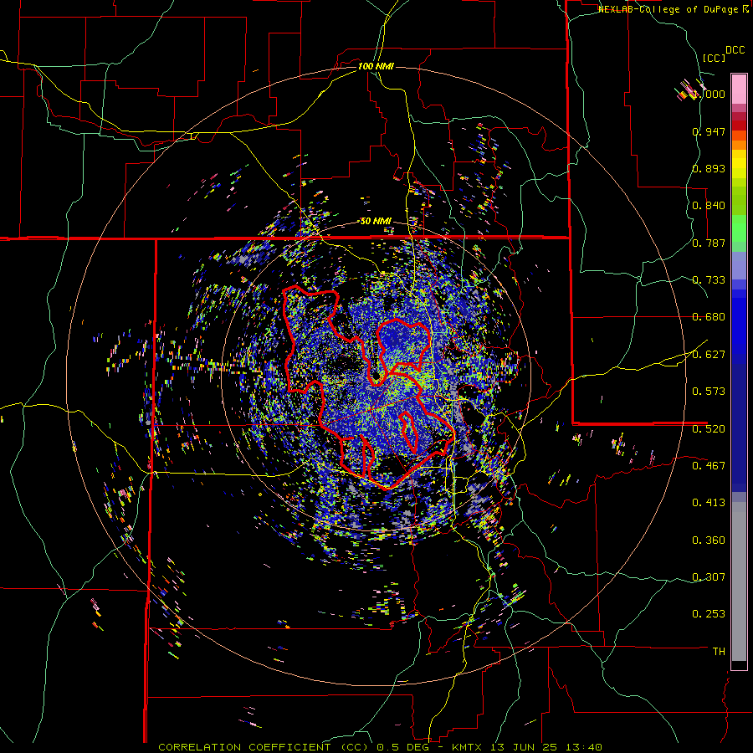753x753 pixels.
Task: Pick the orange band of the color bar
Action: [x=739, y=145]
